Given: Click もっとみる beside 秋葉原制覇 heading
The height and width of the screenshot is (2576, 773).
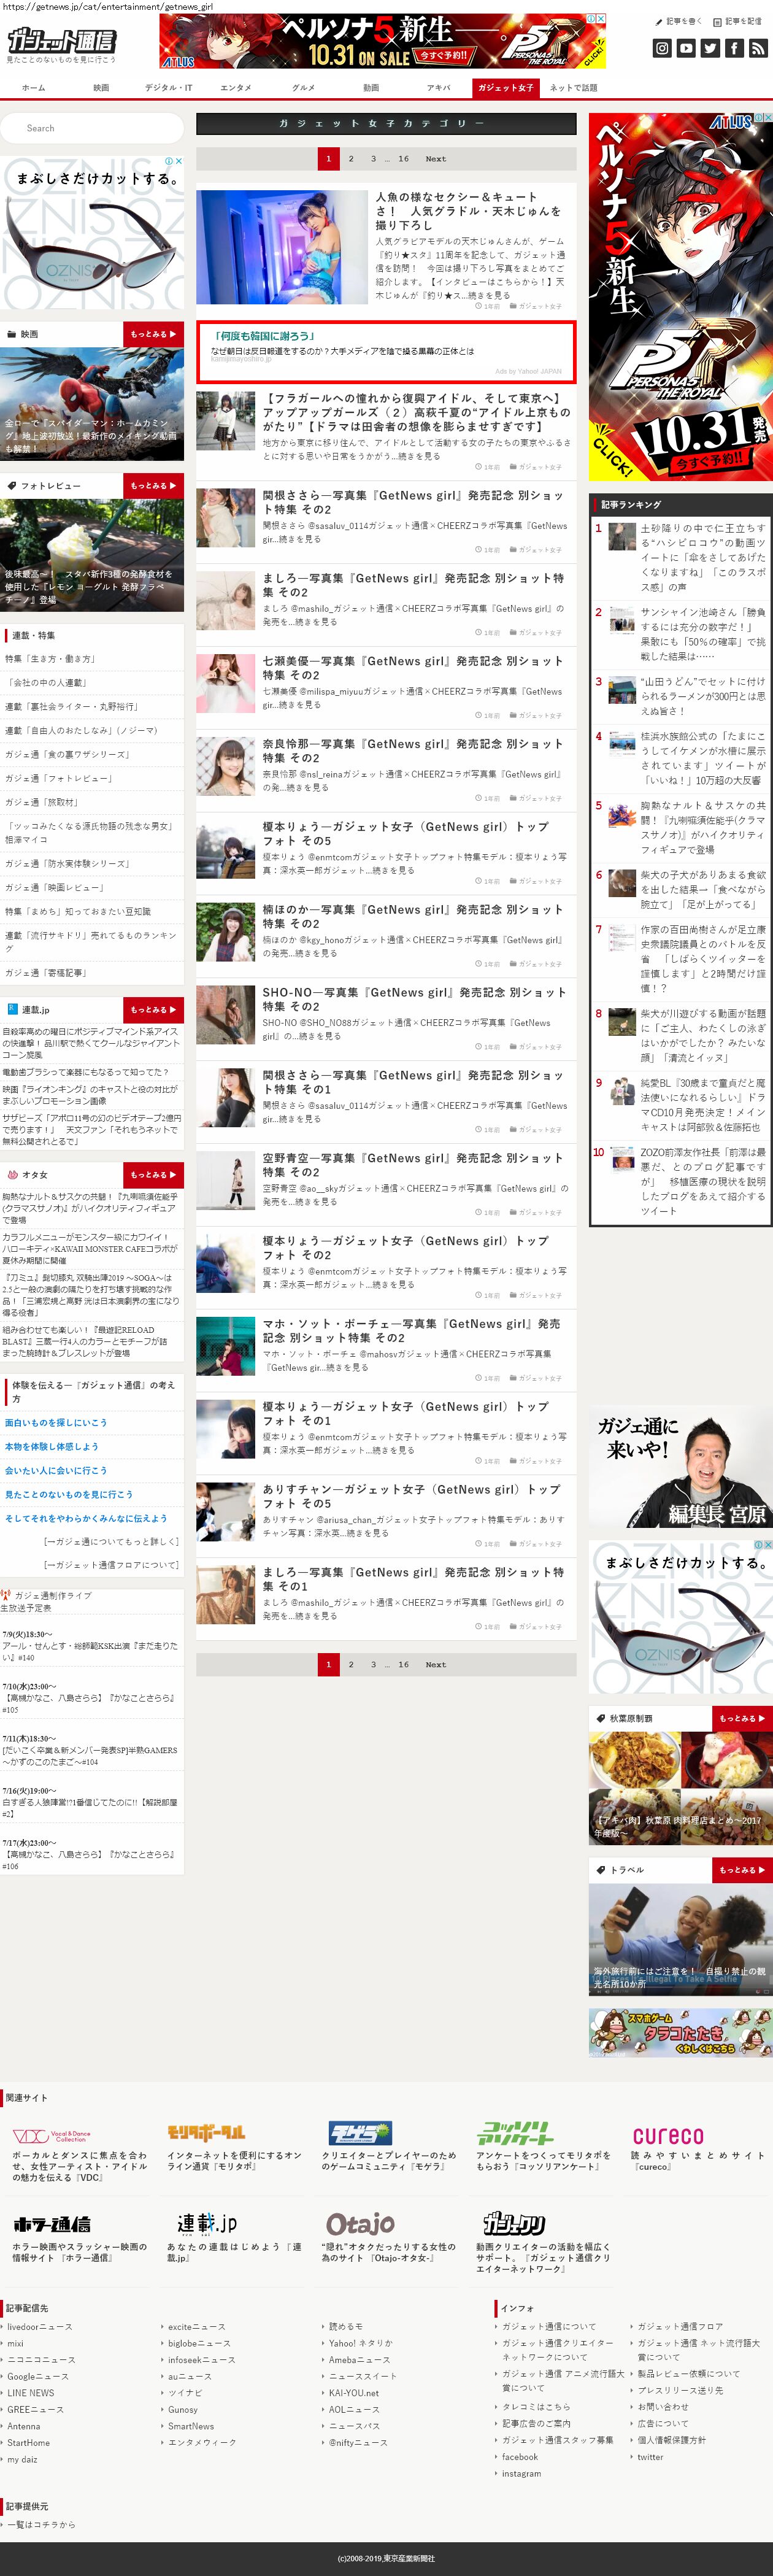Looking at the screenshot, I should tap(742, 1718).
